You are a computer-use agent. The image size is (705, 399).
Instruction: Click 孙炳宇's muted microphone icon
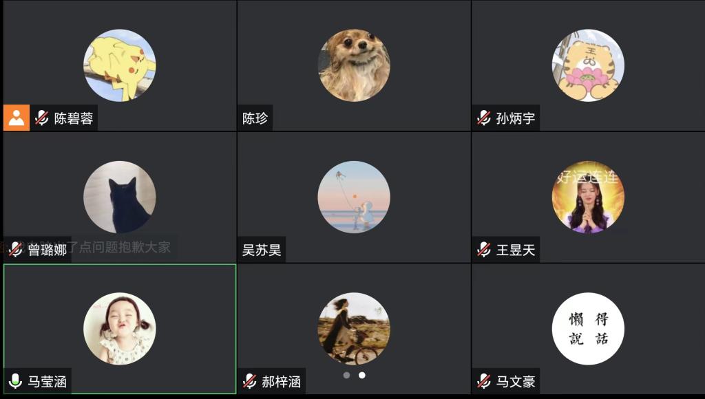pyautogui.click(x=484, y=118)
